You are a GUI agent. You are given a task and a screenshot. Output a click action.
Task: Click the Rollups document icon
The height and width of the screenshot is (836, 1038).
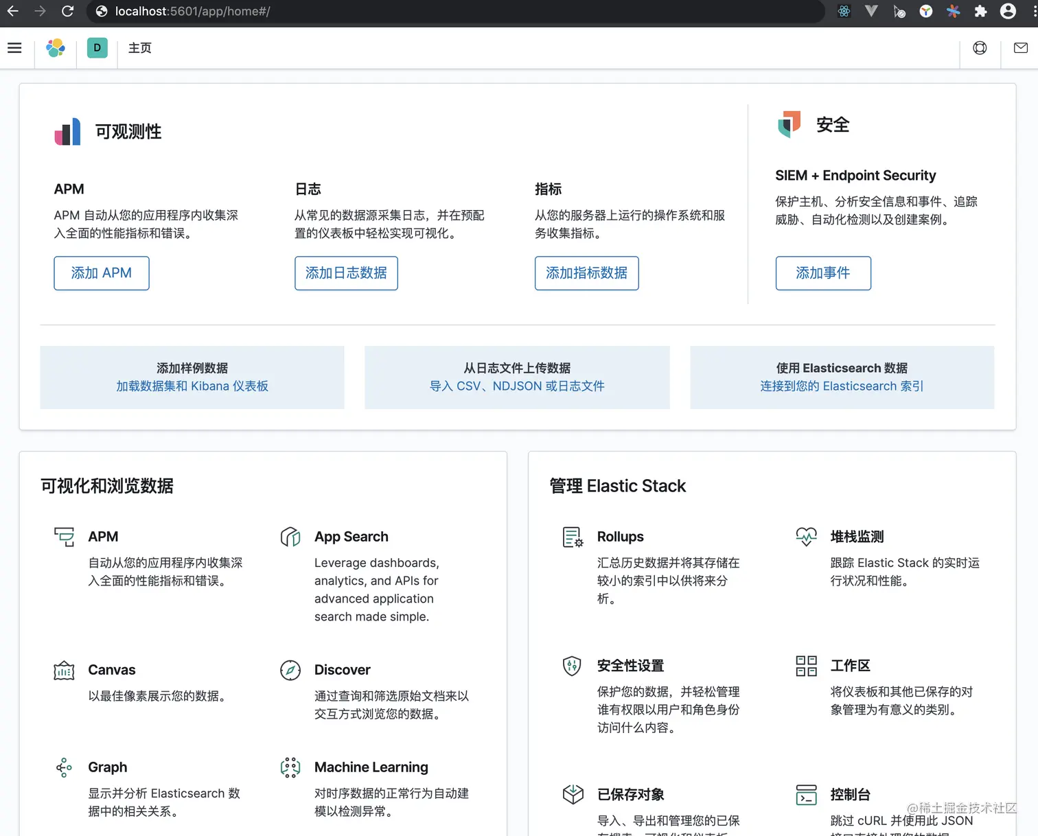pyautogui.click(x=573, y=537)
